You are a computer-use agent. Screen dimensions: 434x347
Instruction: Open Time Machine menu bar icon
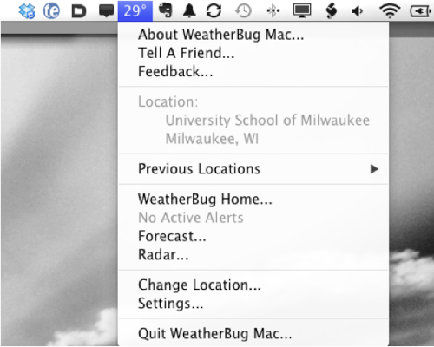243,11
